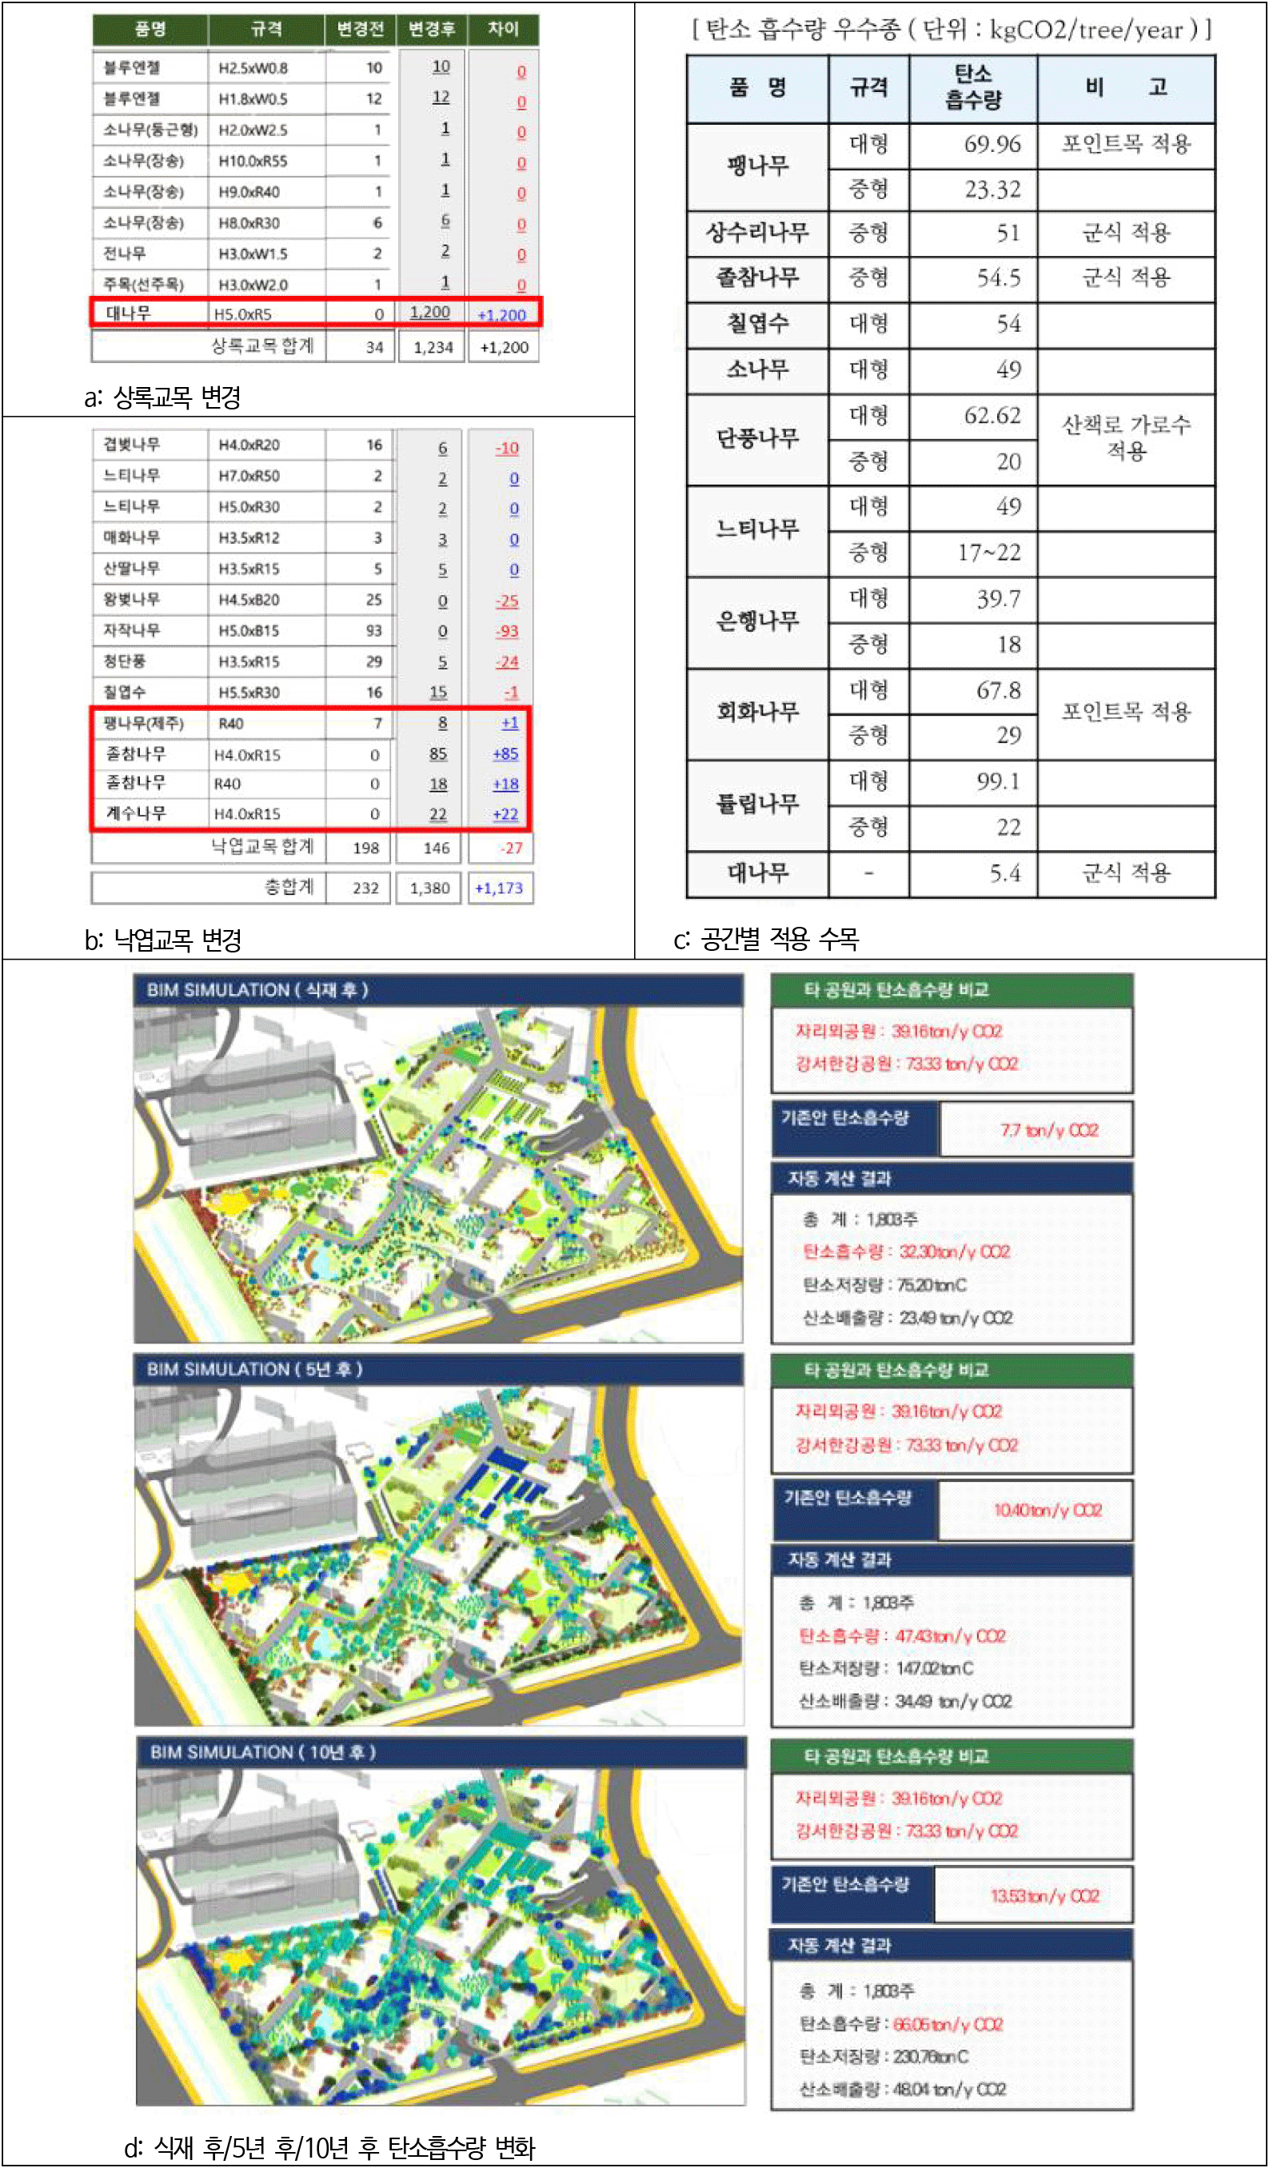Click the -25 difference value for 왕벚나무
Image resolution: width=1269 pixels, height=2168 pixels.
(x=507, y=601)
